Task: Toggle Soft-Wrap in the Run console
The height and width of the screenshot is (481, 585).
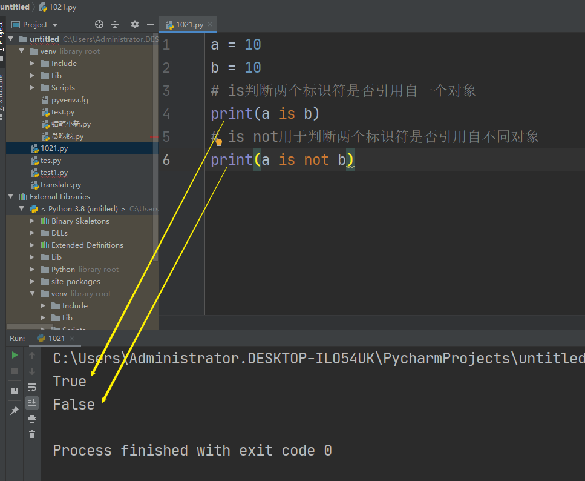Action: [x=32, y=388]
